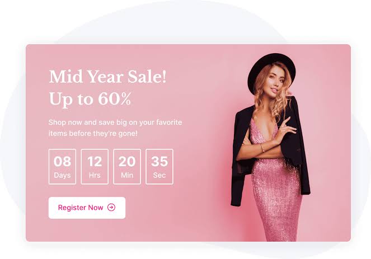371x259 pixels.
Task: Click the 'Shop now and save big' description line
Action: click(x=115, y=123)
